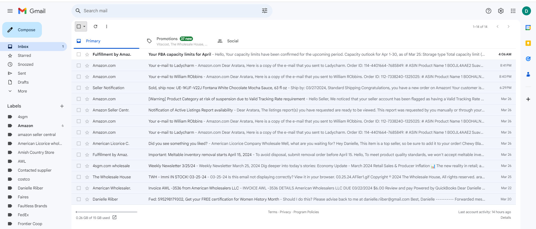Create new label with plus icon
The height and width of the screenshot is (229, 536).
point(62,106)
